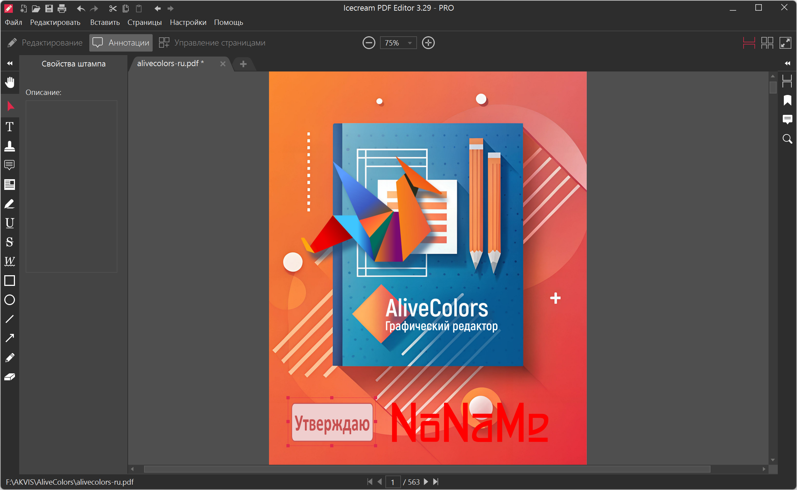This screenshot has height=490, width=797.
Task: Go to the next page
Action: click(426, 482)
